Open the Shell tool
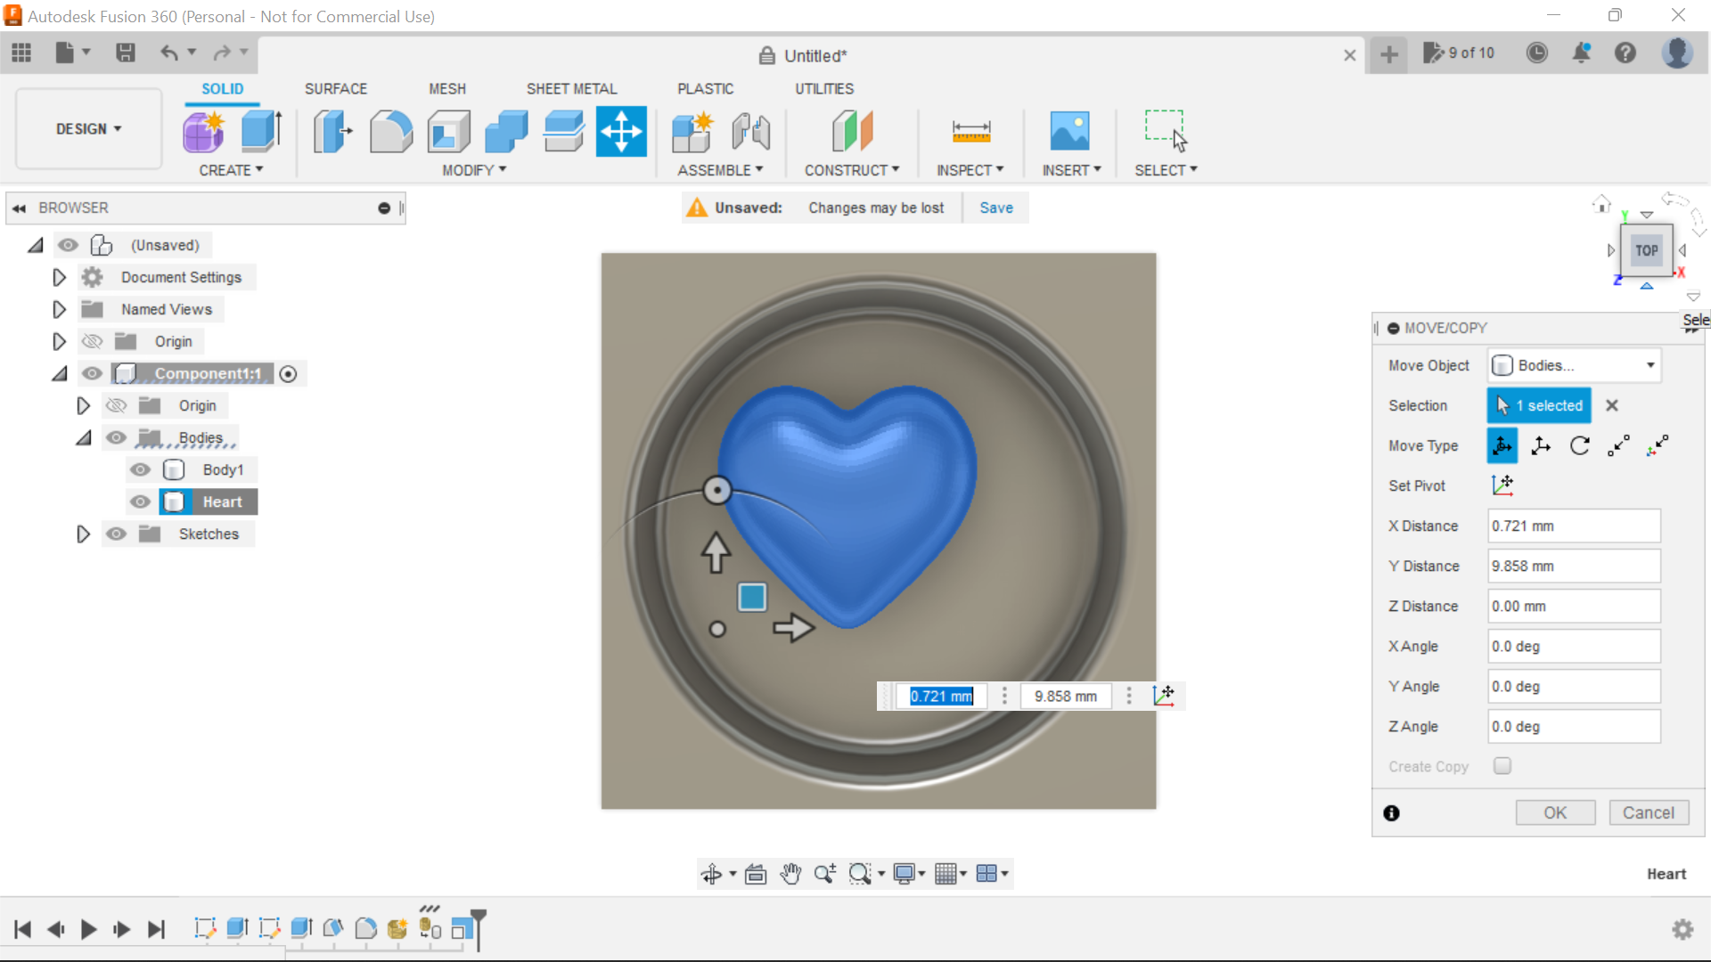 pos(448,131)
